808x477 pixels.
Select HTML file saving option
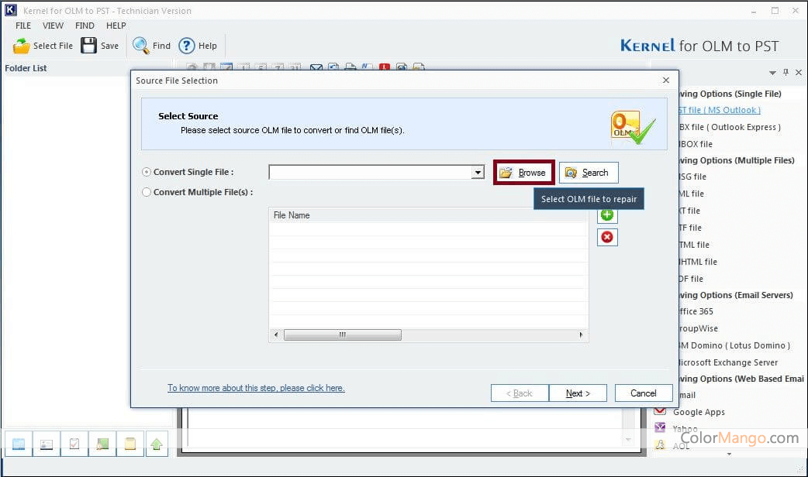coord(694,245)
